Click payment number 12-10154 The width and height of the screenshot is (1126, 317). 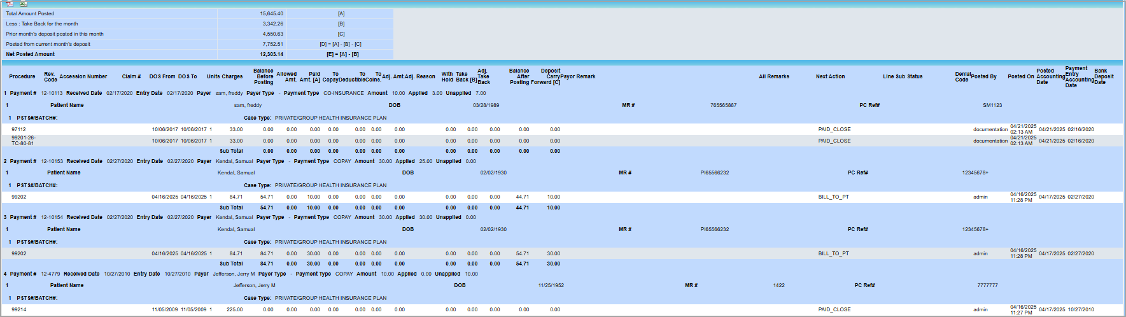pos(52,217)
